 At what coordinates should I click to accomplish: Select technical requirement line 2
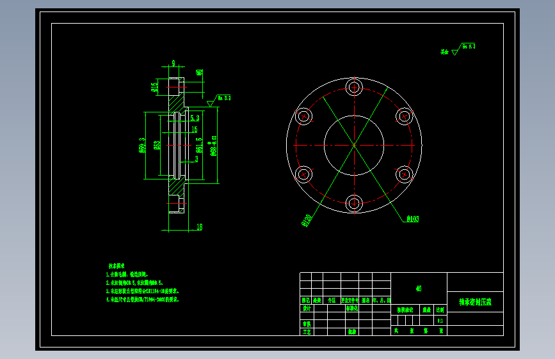(x=134, y=283)
